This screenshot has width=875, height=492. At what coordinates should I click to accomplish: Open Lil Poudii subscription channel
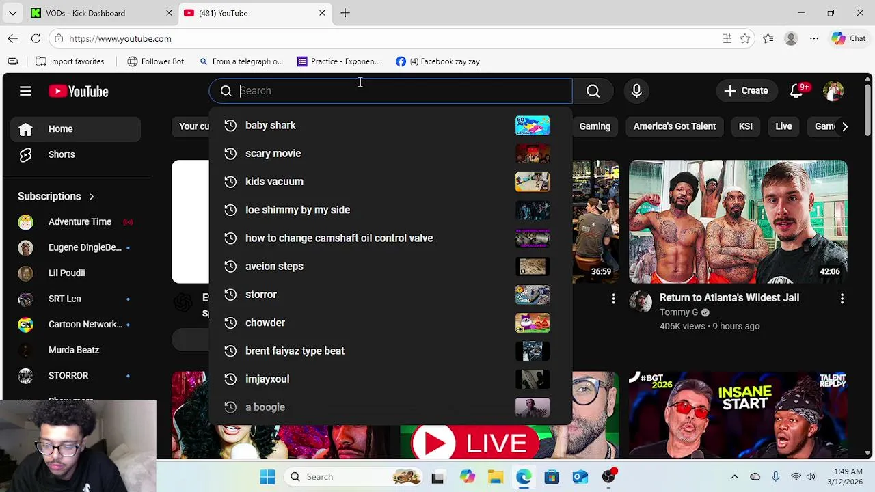[x=75, y=273]
